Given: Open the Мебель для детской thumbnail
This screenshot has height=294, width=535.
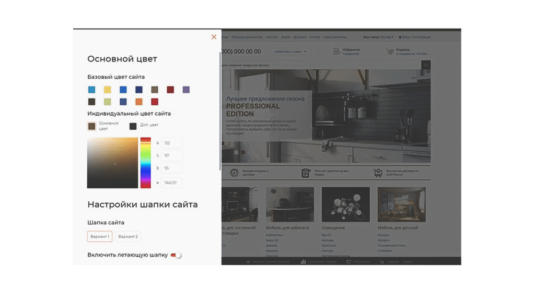Looking at the screenshot, I should click(402, 204).
